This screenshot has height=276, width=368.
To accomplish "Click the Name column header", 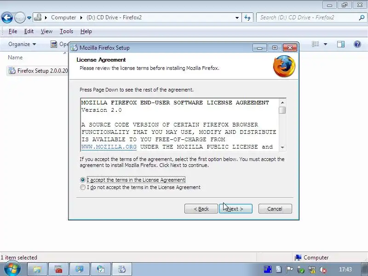I will point(15,57).
